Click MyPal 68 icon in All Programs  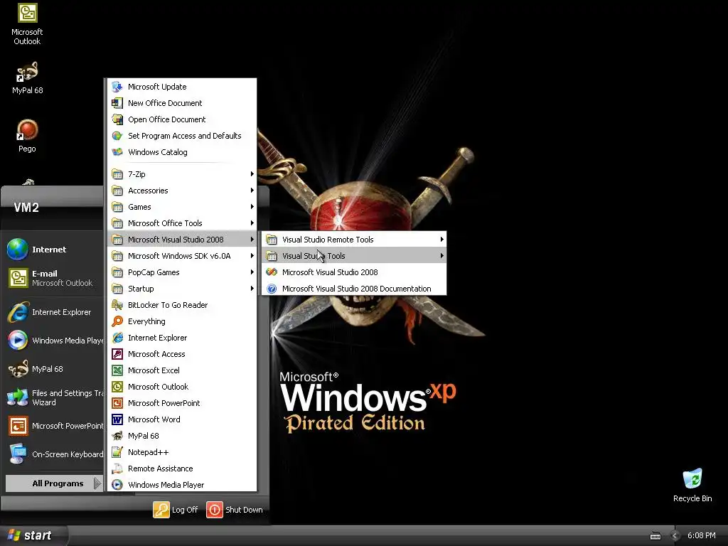click(x=117, y=436)
